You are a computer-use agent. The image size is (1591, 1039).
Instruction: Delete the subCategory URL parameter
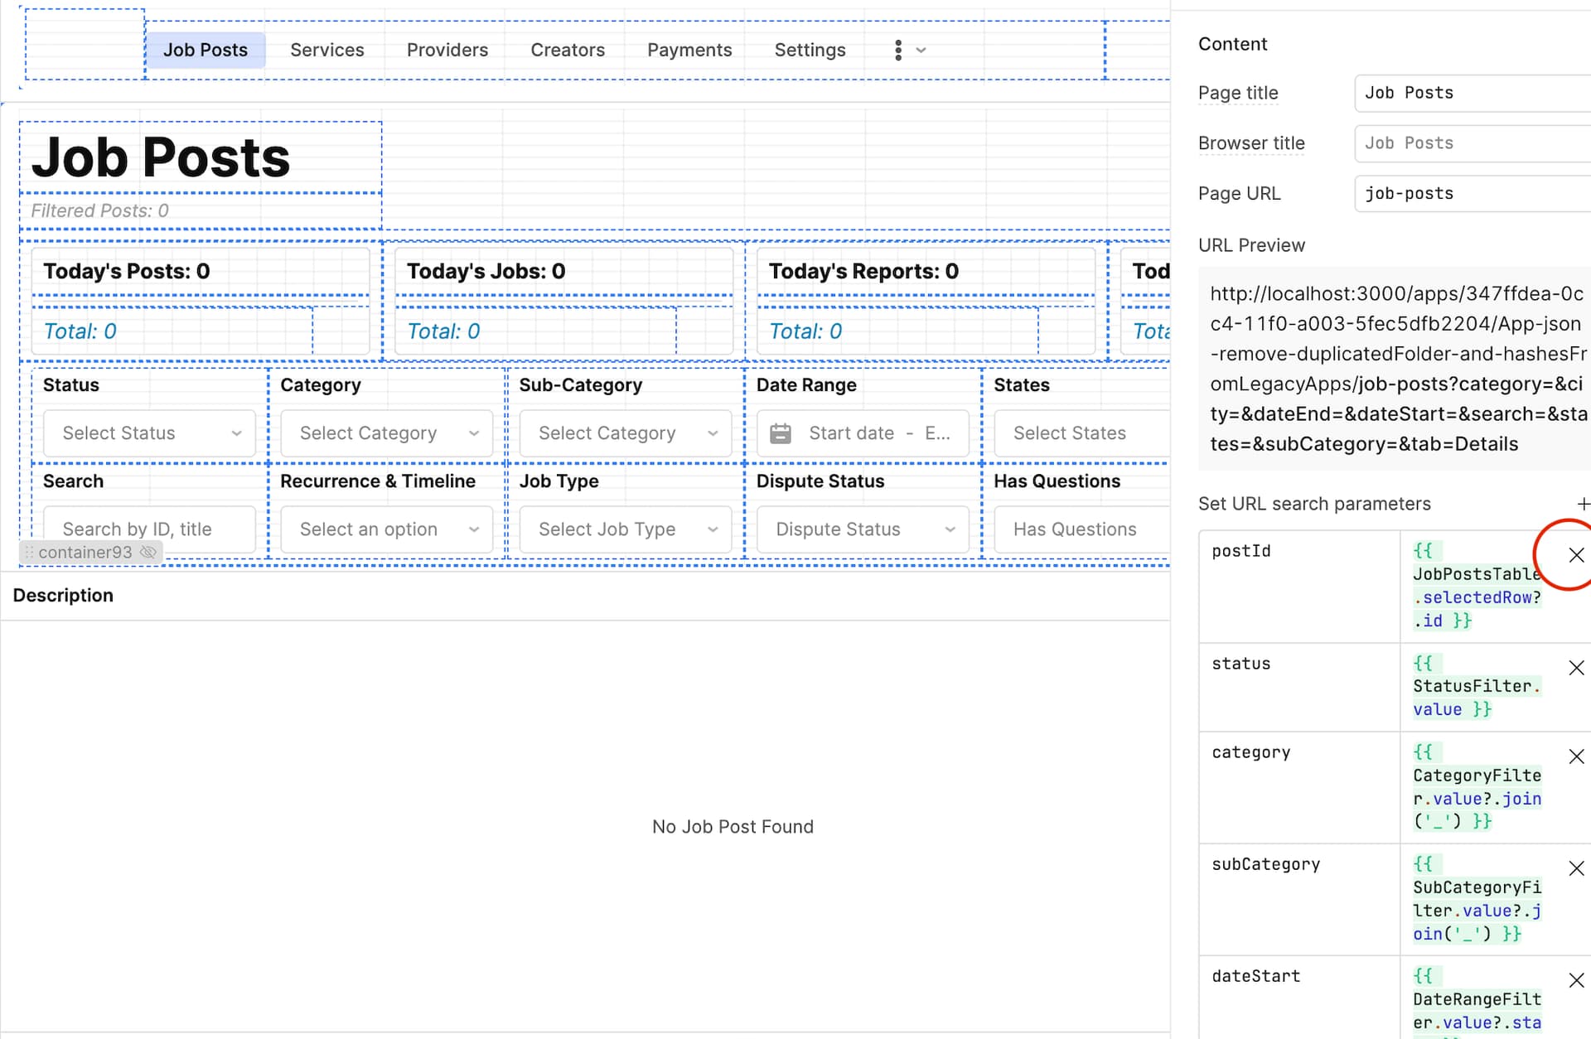click(x=1575, y=868)
